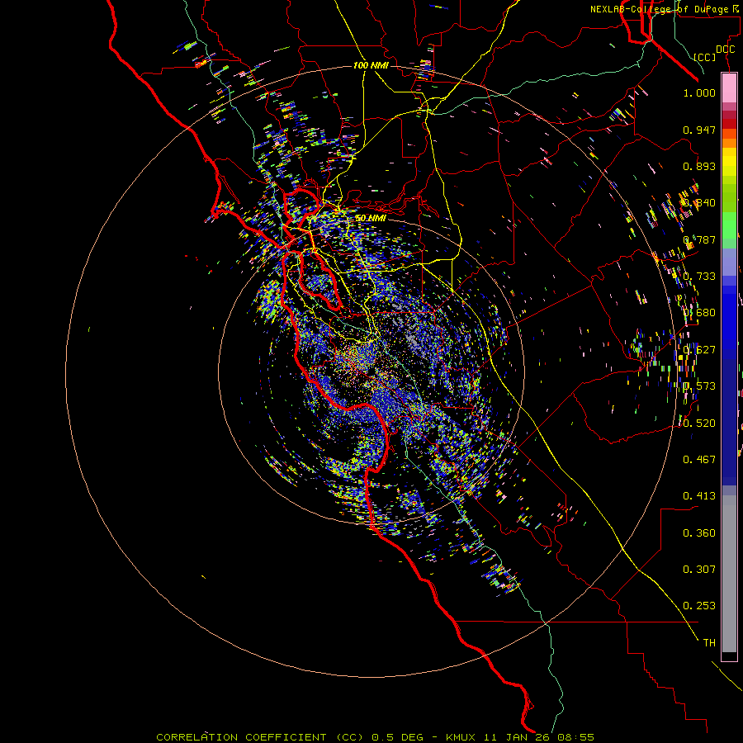Select the 0.893 color scale value

(x=699, y=166)
